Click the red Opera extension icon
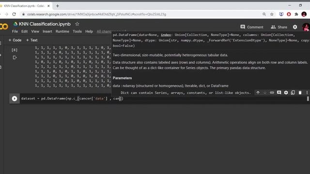Screen dimensions: 310x174 pyautogui.click(x=289, y=14)
